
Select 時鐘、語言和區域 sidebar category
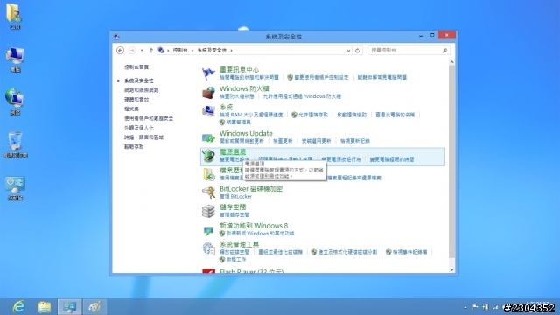point(143,137)
